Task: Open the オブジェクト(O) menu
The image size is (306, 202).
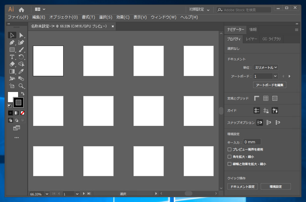Action: [x=63, y=17]
